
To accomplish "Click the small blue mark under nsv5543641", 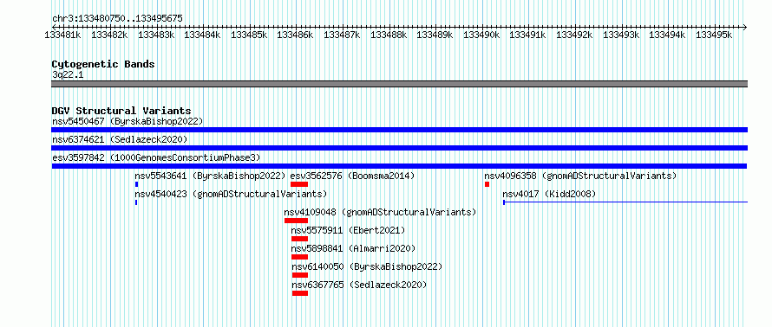I will 136,184.
